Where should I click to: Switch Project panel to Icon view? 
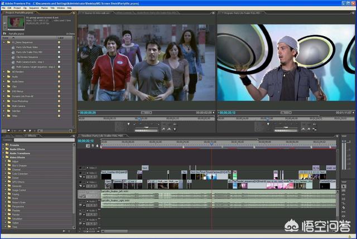pos(9,131)
